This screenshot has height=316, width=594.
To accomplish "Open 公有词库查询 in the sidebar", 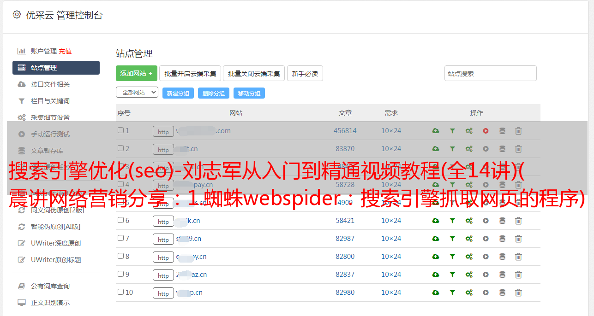I will click(x=50, y=286).
